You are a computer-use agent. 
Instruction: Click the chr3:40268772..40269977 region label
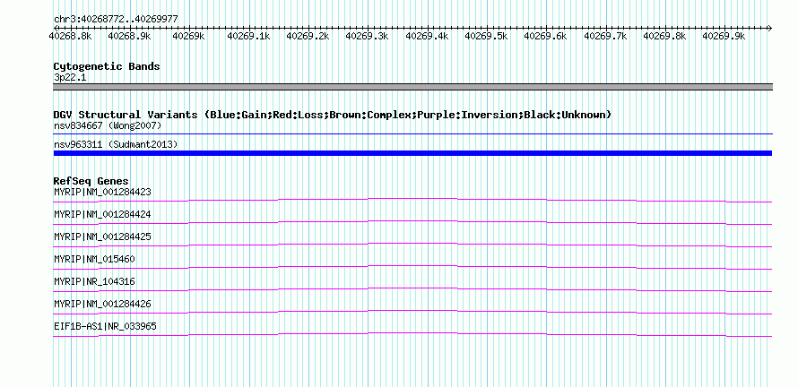[116, 19]
